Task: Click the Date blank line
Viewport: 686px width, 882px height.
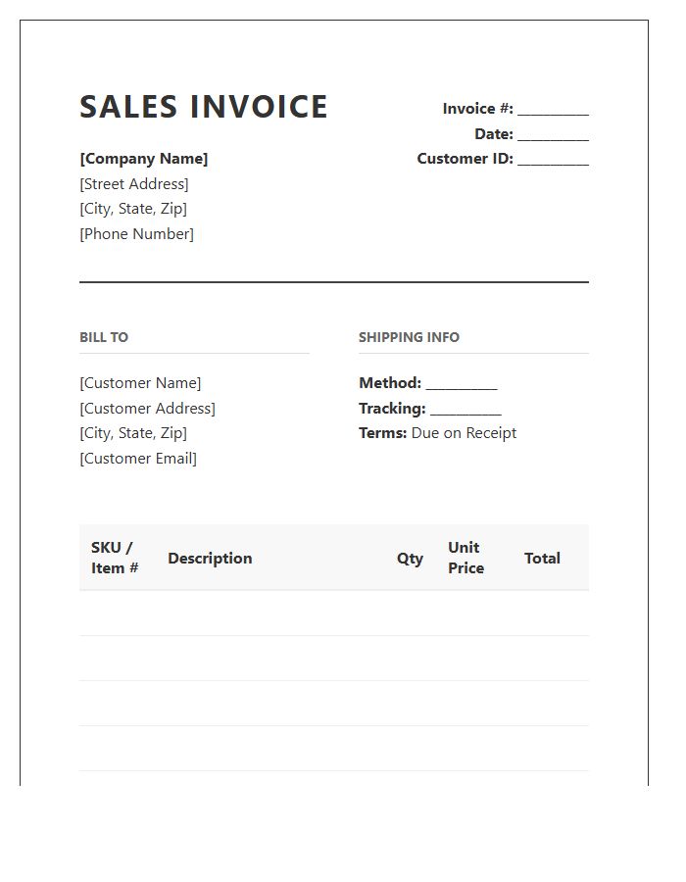Action: coord(554,134)
